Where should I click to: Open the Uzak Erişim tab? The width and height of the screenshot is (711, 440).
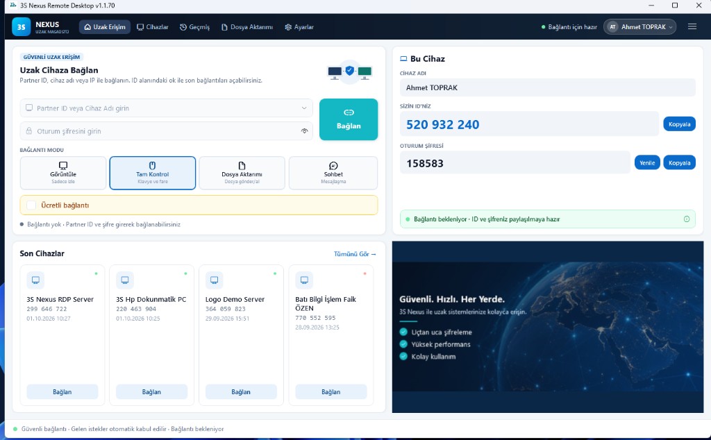pos(105,27)
